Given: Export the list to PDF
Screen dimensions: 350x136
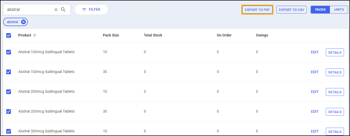Looking at the screenshot, I should [257, 10].
